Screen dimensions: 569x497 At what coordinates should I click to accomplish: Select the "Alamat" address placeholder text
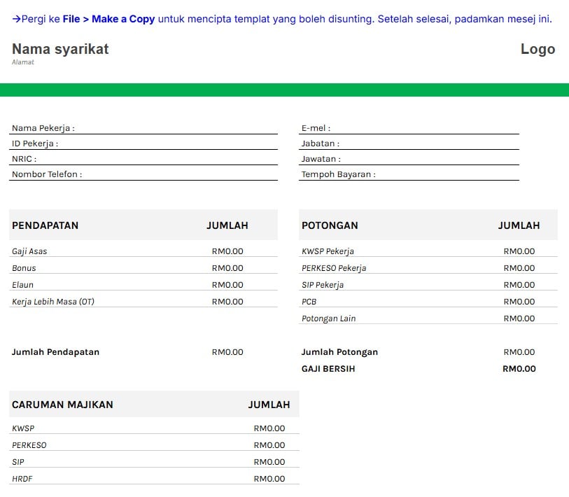(x=23, y=62)
